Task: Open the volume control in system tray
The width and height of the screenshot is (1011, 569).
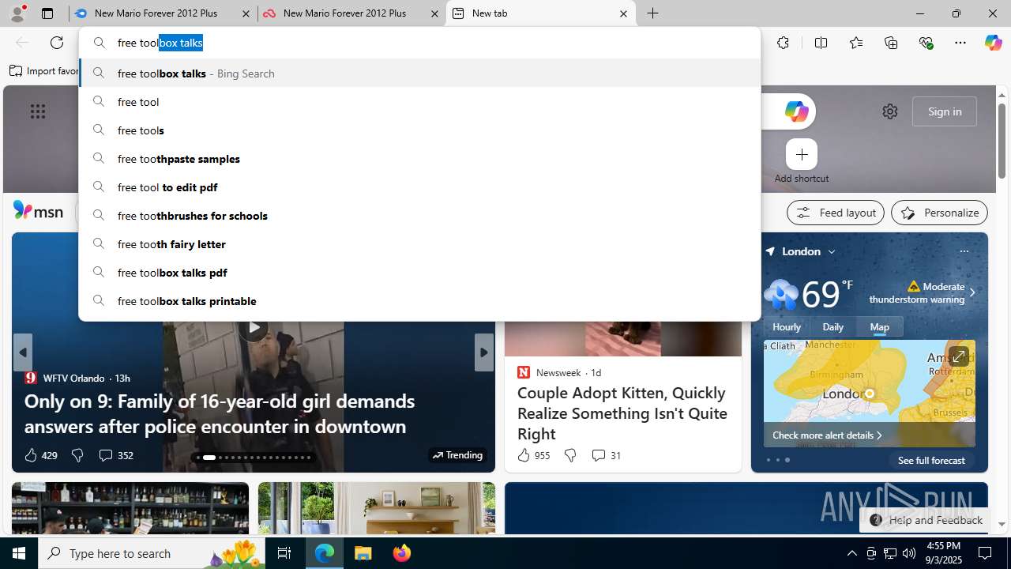Action: 909,553
